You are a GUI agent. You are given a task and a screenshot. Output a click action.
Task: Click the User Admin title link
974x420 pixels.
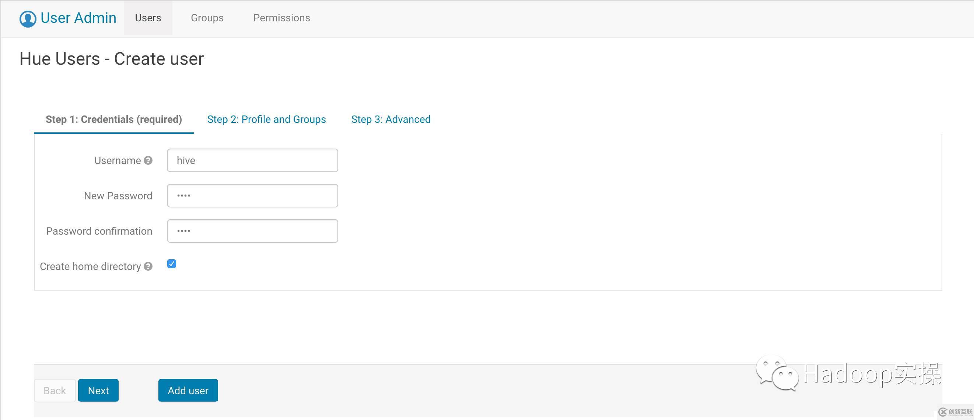click(x=78, y=18)
